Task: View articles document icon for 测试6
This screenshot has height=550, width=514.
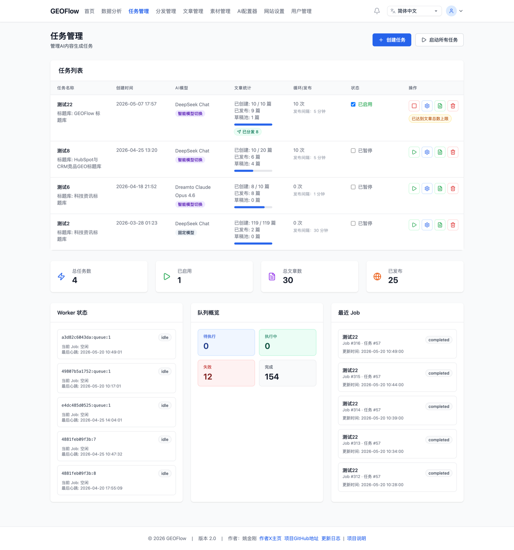Action: tap(440, 188)
